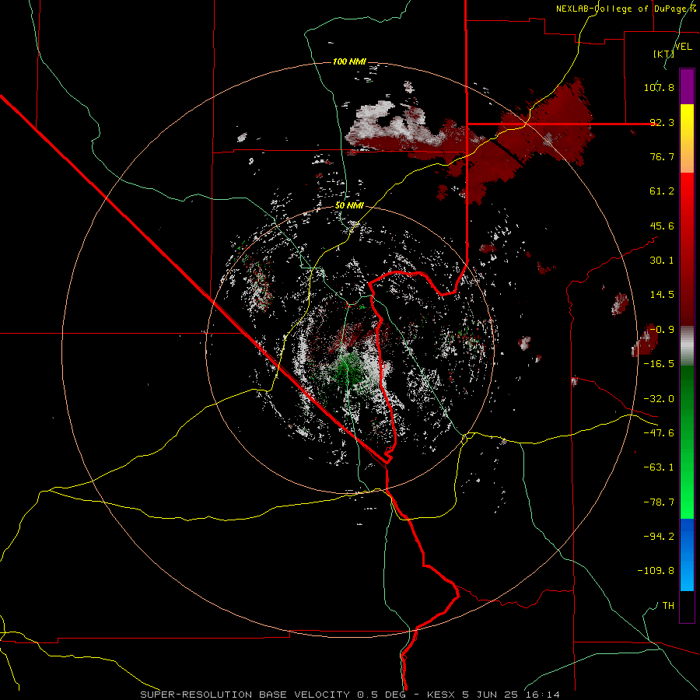This screenshot has width=700, height=700.
Task: Click the -63.1 velocity scale value
Action: tap(659, 467)
